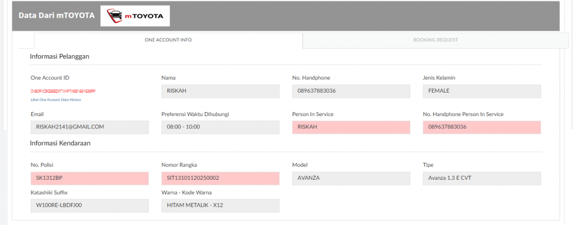Viewport: 573px width, 225px height.
Task: Switch to the ONE ACCOUNT INFO tab
Action: [168, 40]
